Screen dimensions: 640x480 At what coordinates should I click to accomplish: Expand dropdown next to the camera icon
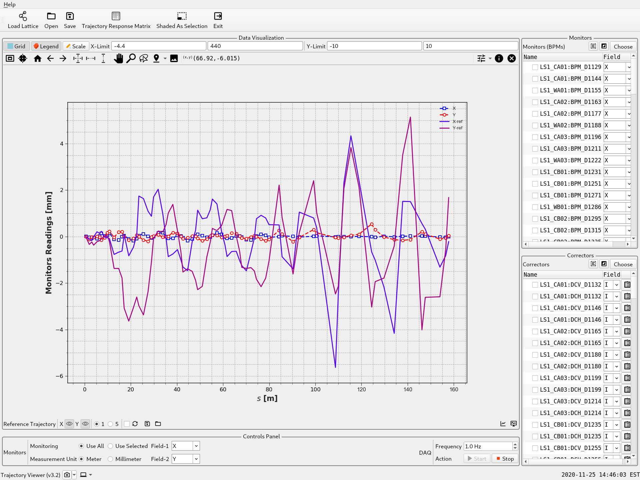coord(74,475)
